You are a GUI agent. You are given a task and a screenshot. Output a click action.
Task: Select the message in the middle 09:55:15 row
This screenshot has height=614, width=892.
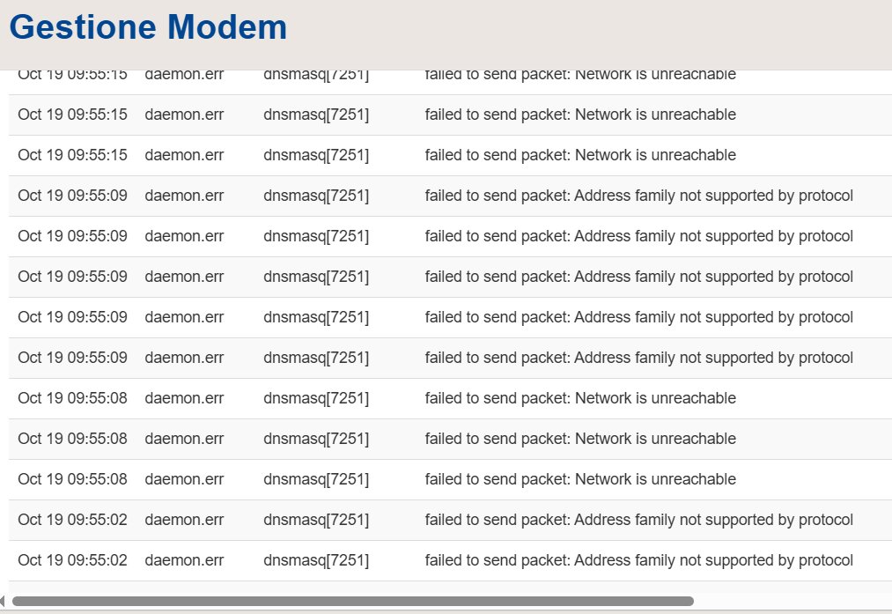(x=580, y=115)
